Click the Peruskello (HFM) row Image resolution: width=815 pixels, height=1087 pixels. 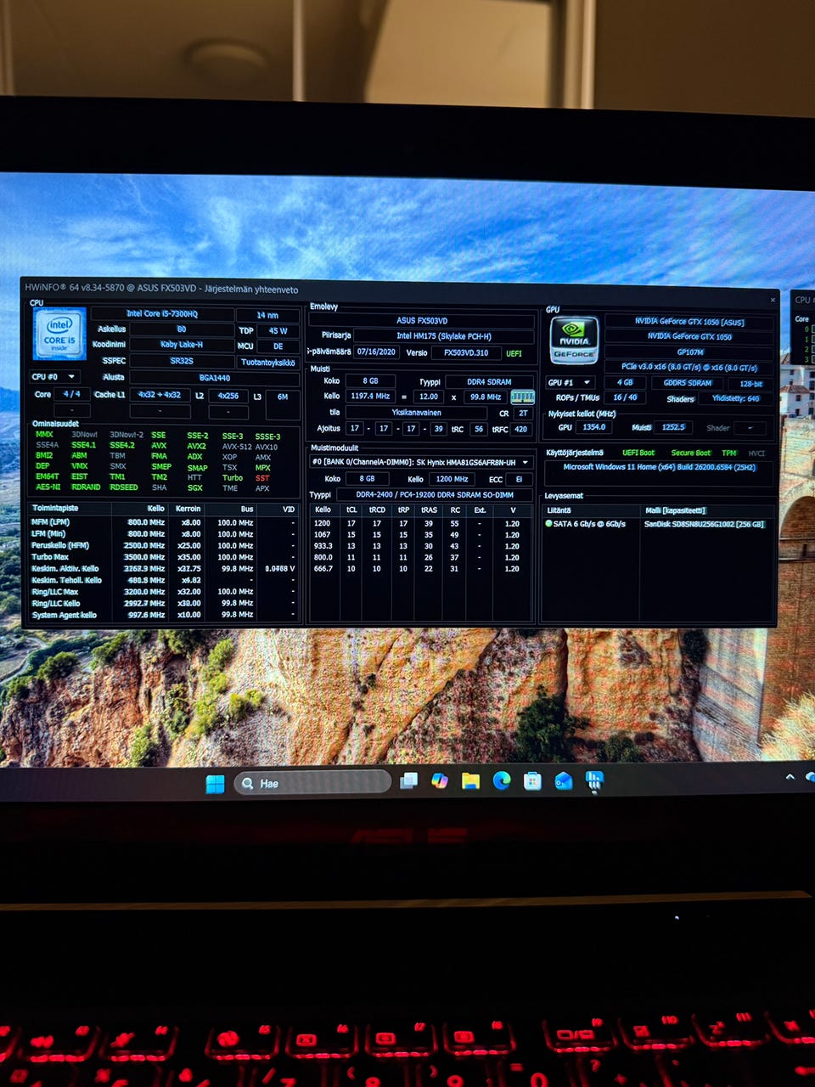[x=164, y=545]
